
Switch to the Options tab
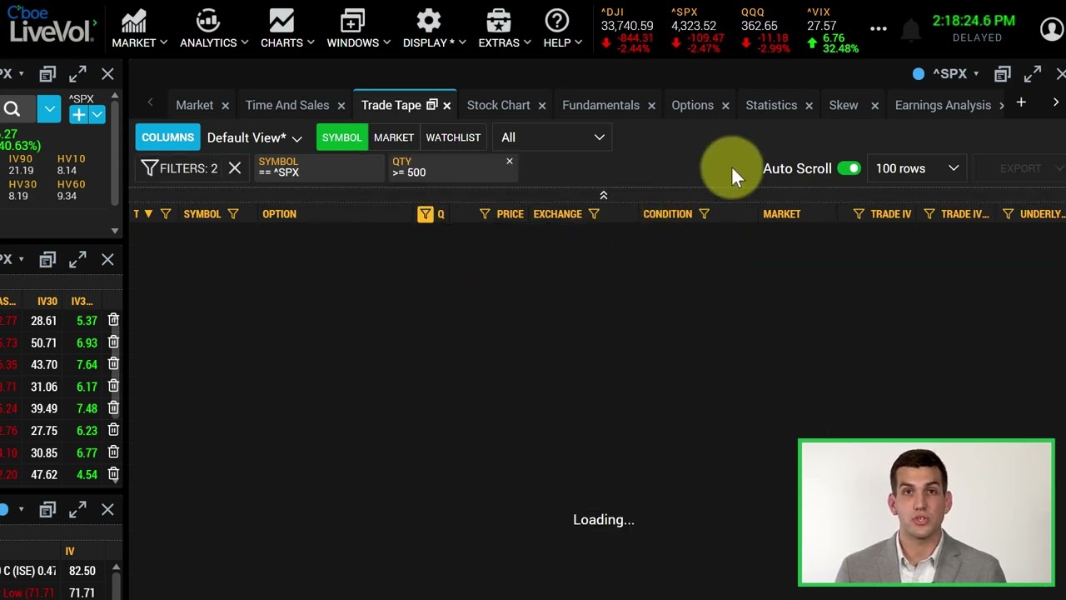click(692, 105)
